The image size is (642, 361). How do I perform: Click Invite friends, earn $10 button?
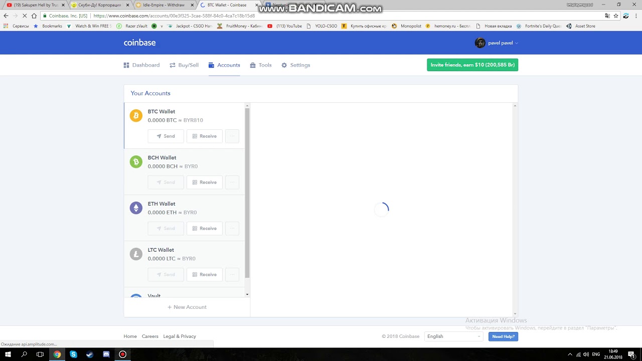point(472,65)
